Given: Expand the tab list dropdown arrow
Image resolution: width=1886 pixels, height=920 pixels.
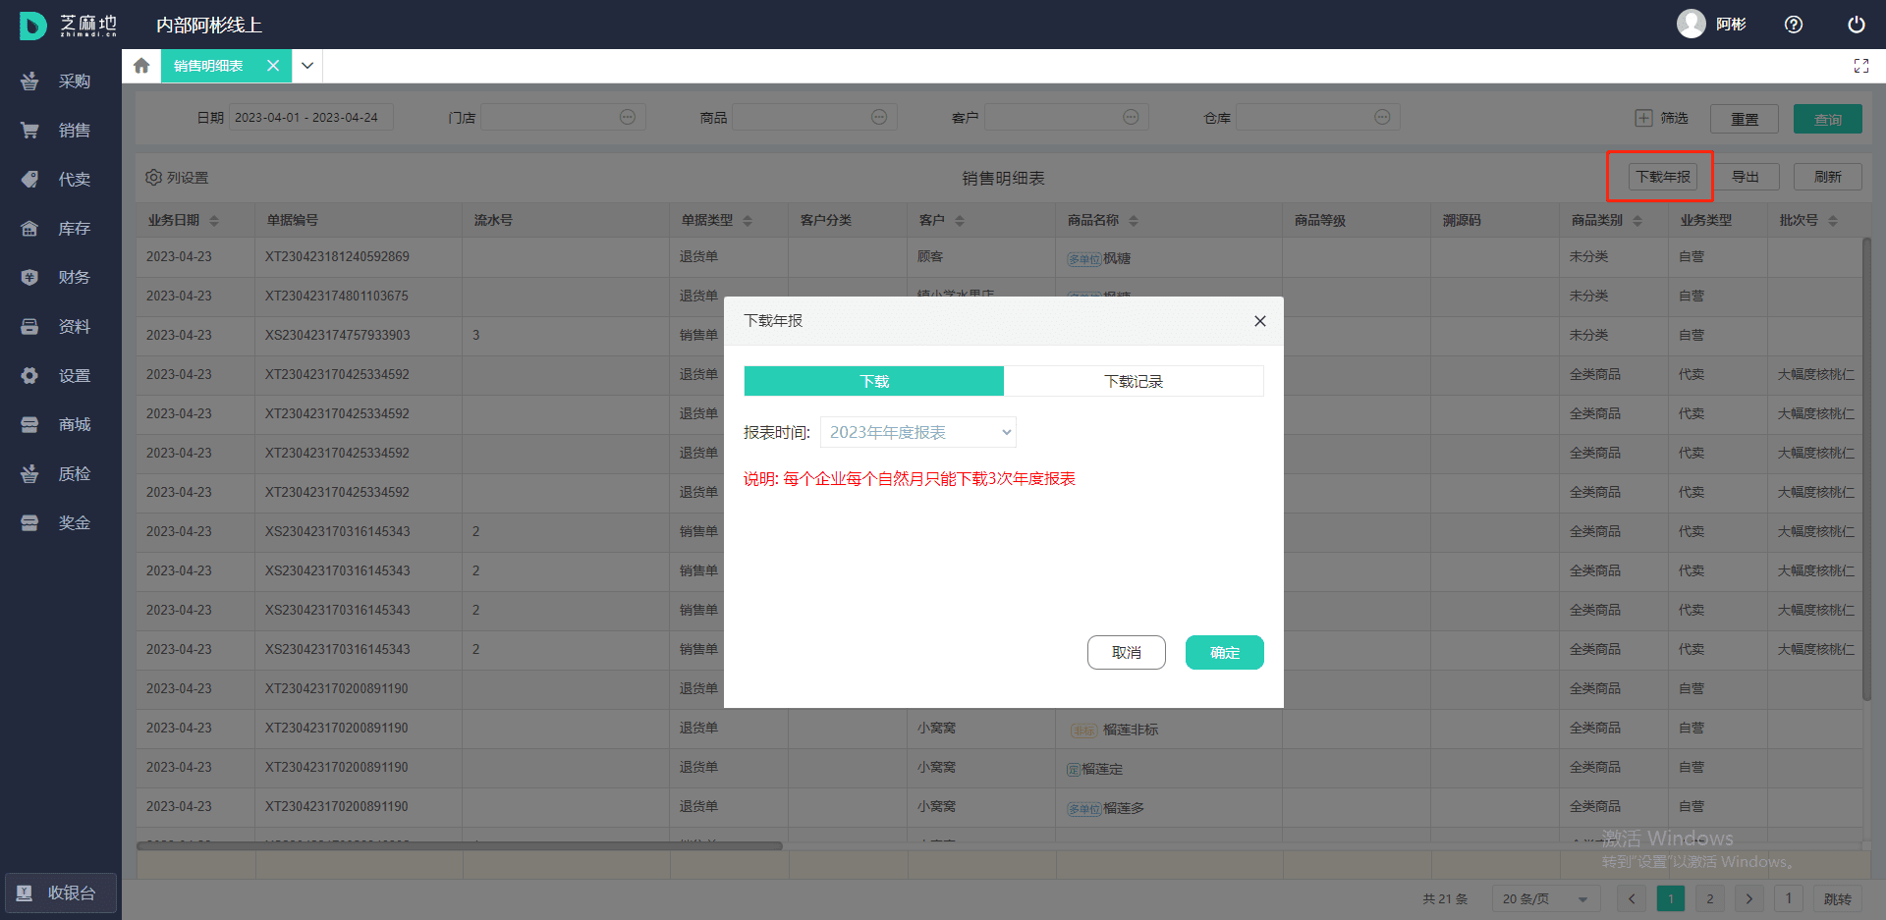Looking at the screenshot, I should [x=307, y=66].
